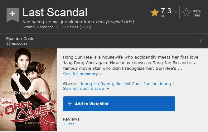Click the Rate This label
This screenshot has height=132, width=208.
[x=196, y=13]
